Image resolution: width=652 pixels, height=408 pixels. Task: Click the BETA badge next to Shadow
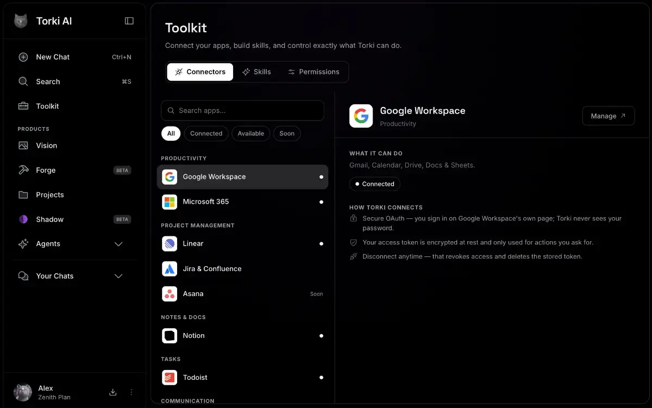[122, 219]
